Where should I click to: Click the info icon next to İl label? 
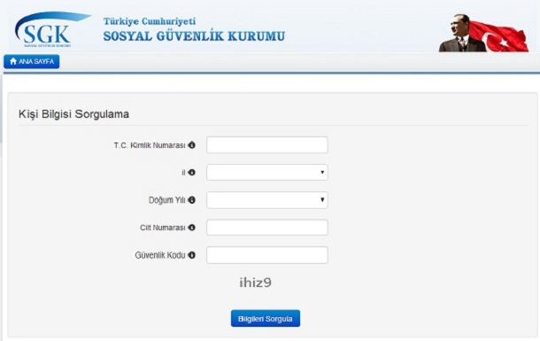point(192,172)
